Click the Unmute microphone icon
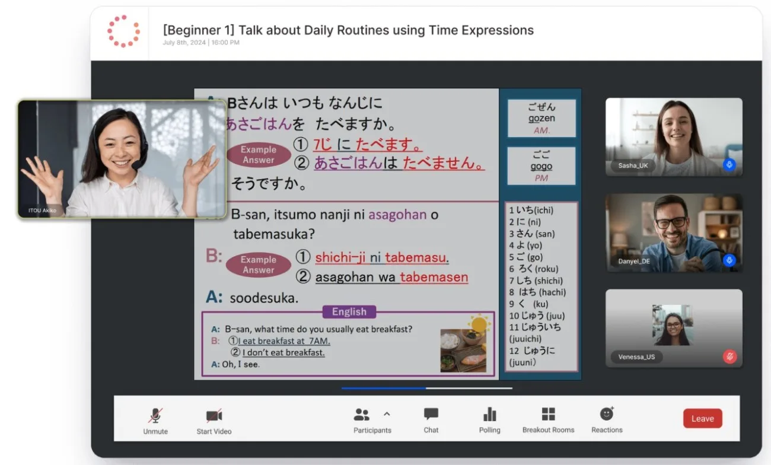Image resolution: width=771 pixels, height=465 pixels. click(x=155, y=416)
